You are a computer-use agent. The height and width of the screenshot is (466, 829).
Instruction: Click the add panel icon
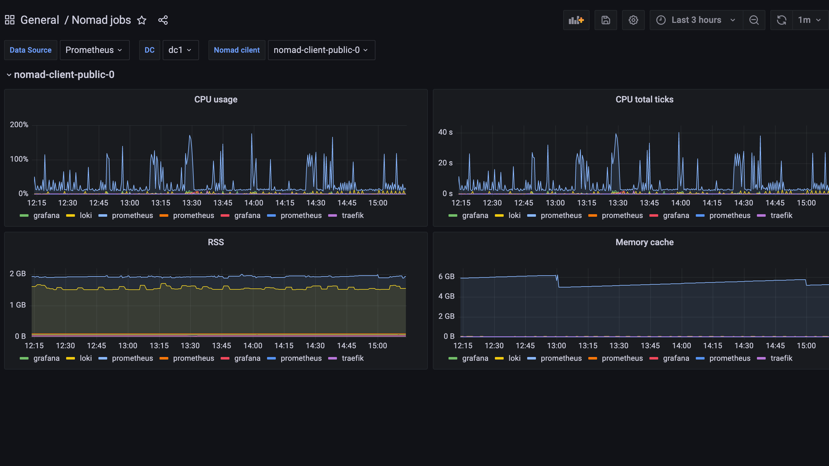[576, 20]
